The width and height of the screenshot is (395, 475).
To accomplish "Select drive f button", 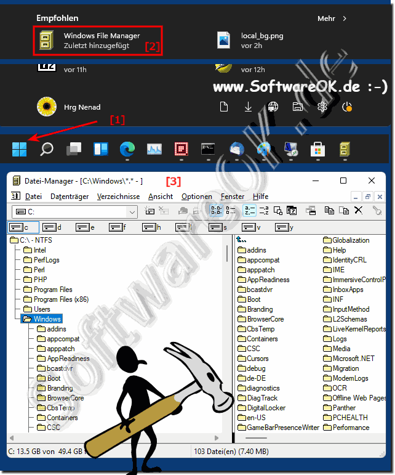I will pos(118,227).
